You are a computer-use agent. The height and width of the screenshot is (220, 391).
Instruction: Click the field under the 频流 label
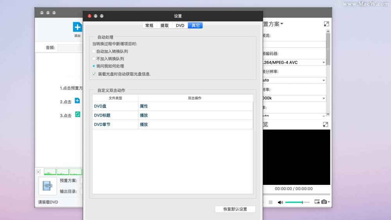[294, 44]
